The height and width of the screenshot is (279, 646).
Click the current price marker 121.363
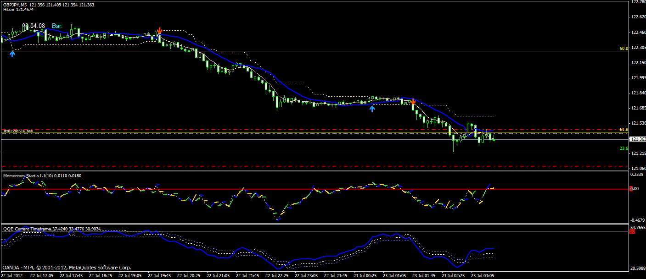638,139
